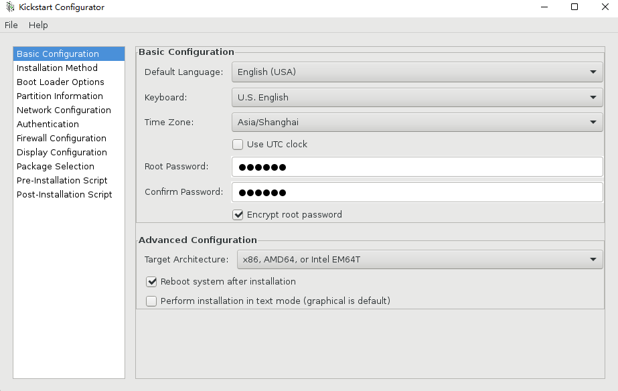Click into the Confirm Password field
Image resolution: width=618 pixels, height=391 pixels.
(417, 192)
